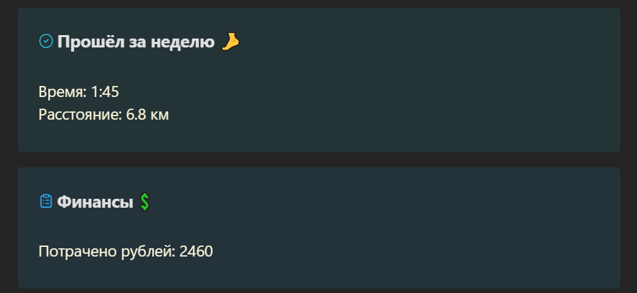This screenshot has width=637, height=293.
Task: Place cursor on the "Время: 1:45" line
Action: click(79, 91)
